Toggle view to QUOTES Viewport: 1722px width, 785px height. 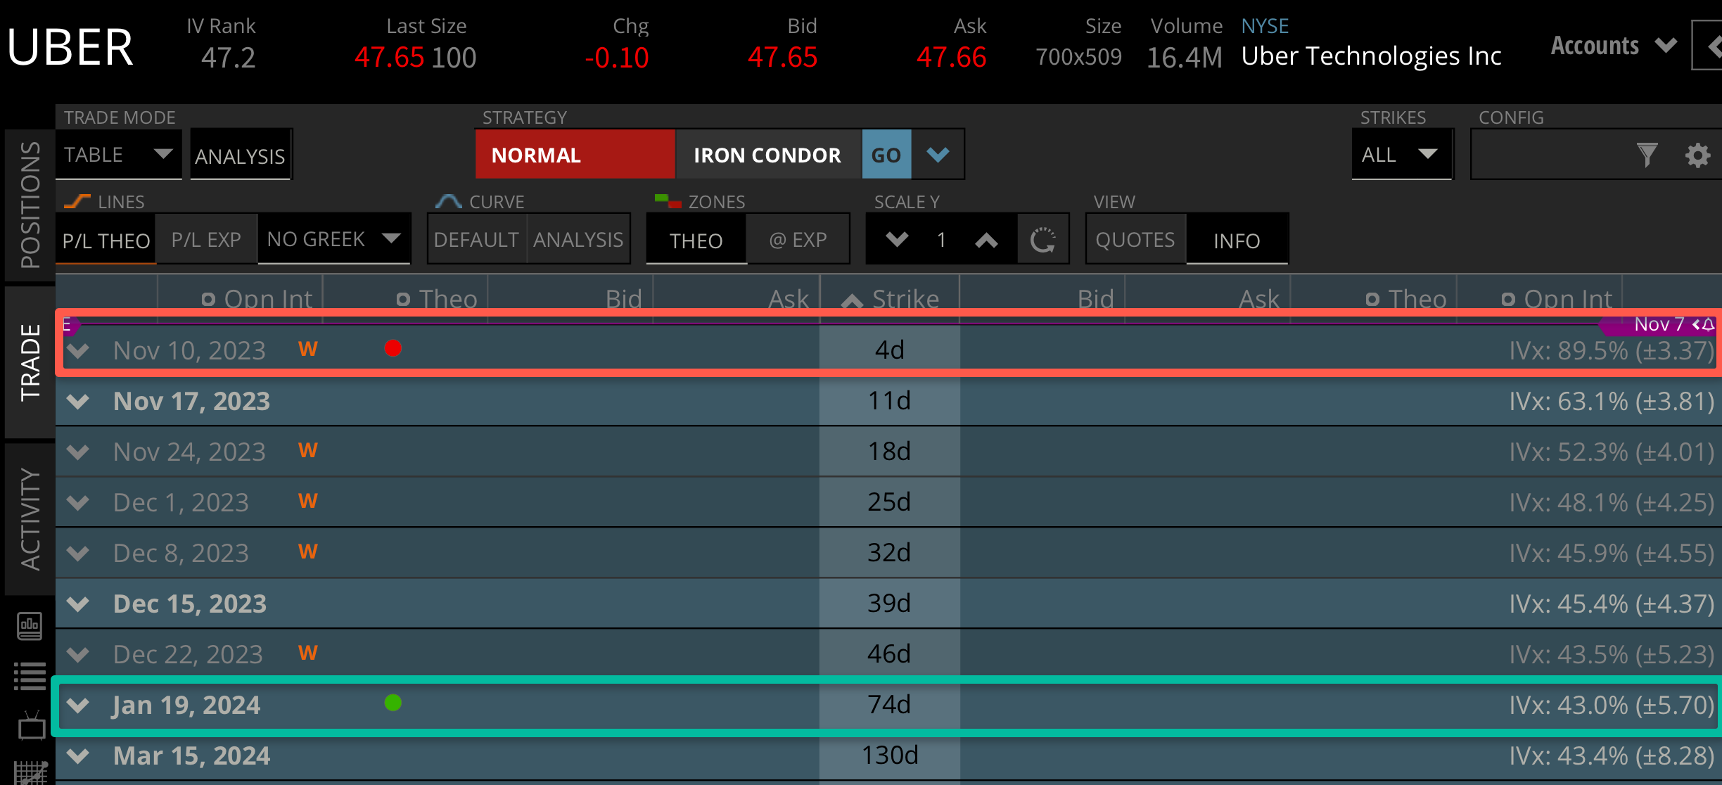click(1135, 240)
